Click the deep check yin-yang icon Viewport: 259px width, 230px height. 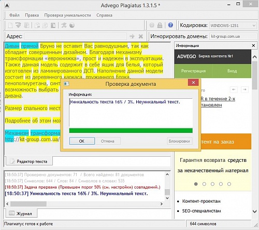[72, 25]
